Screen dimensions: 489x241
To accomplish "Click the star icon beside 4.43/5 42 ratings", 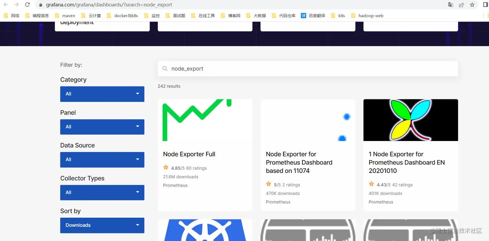I will 372,184.
